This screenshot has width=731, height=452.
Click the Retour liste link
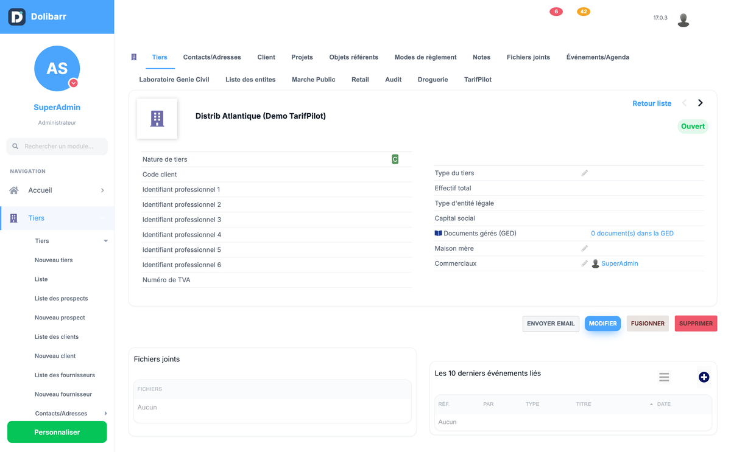[x=652, y=103]
